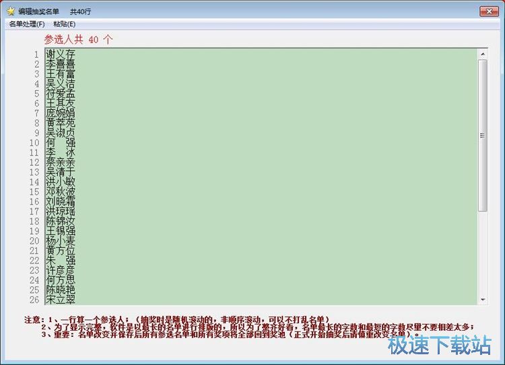This screenshot has width=505, height=365.
Task: Click the 共40行 text in title bar
Action: coord(81,11)
